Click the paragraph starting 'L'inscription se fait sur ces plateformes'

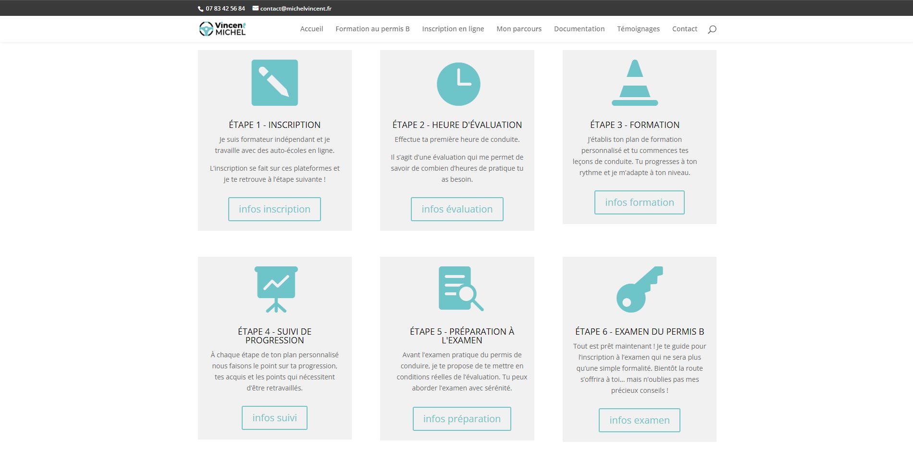tap(274, 174)
